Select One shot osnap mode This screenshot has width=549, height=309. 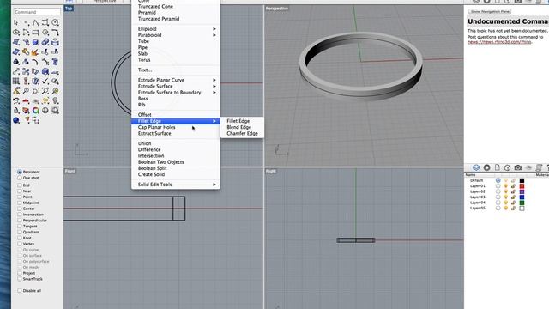20,178
